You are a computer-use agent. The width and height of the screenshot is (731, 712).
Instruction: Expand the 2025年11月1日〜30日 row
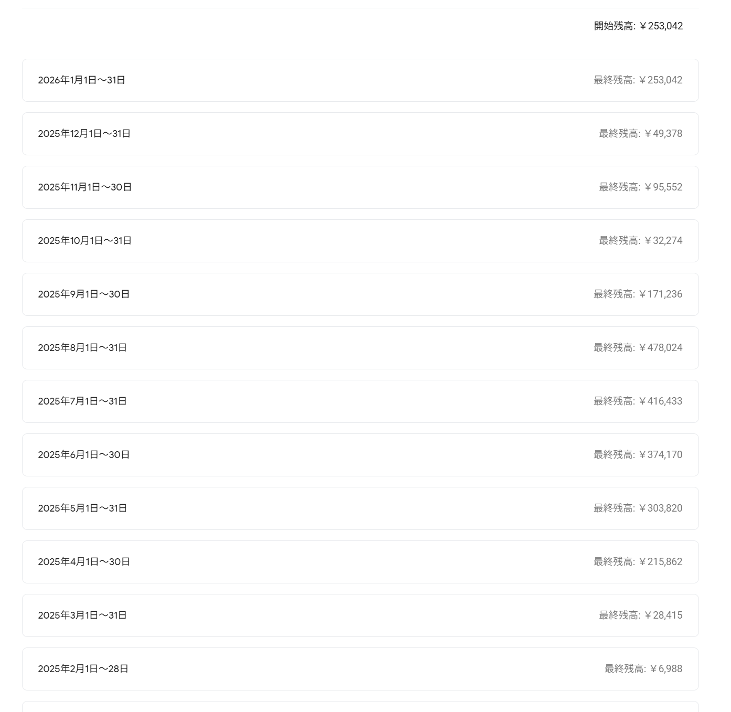coord(85,187)
